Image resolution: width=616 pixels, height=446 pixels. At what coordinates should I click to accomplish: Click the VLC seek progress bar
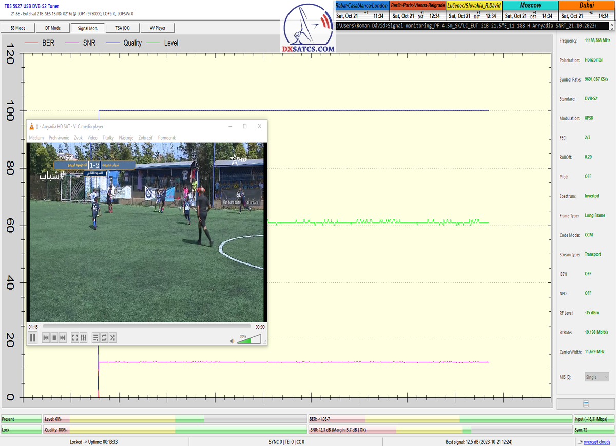click(146, 326)
